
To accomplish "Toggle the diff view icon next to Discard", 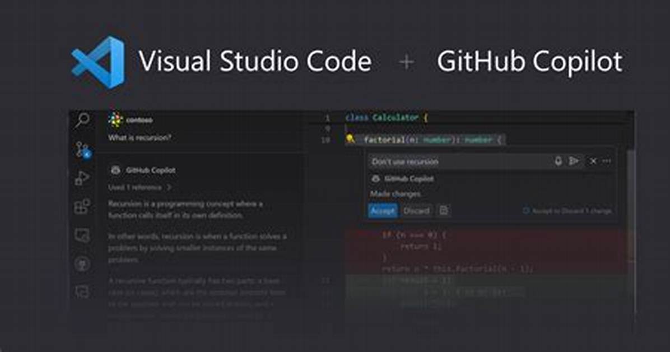I will pyautogui.click(x=444, y=210).
